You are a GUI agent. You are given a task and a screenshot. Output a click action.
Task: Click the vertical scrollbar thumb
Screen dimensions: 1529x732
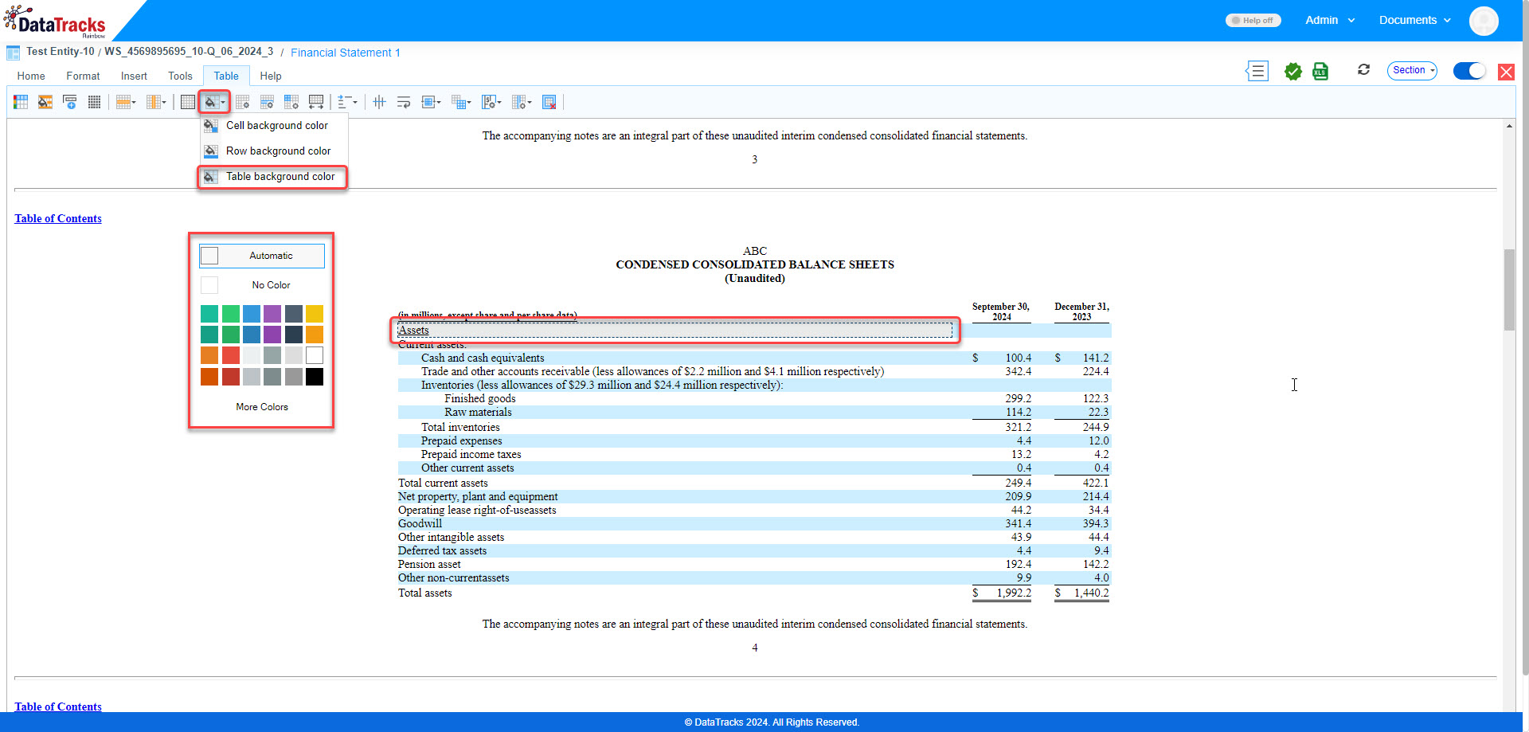(x=1509, y=290)
